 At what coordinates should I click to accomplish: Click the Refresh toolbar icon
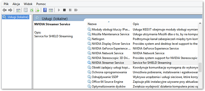[x=32, y=10]
